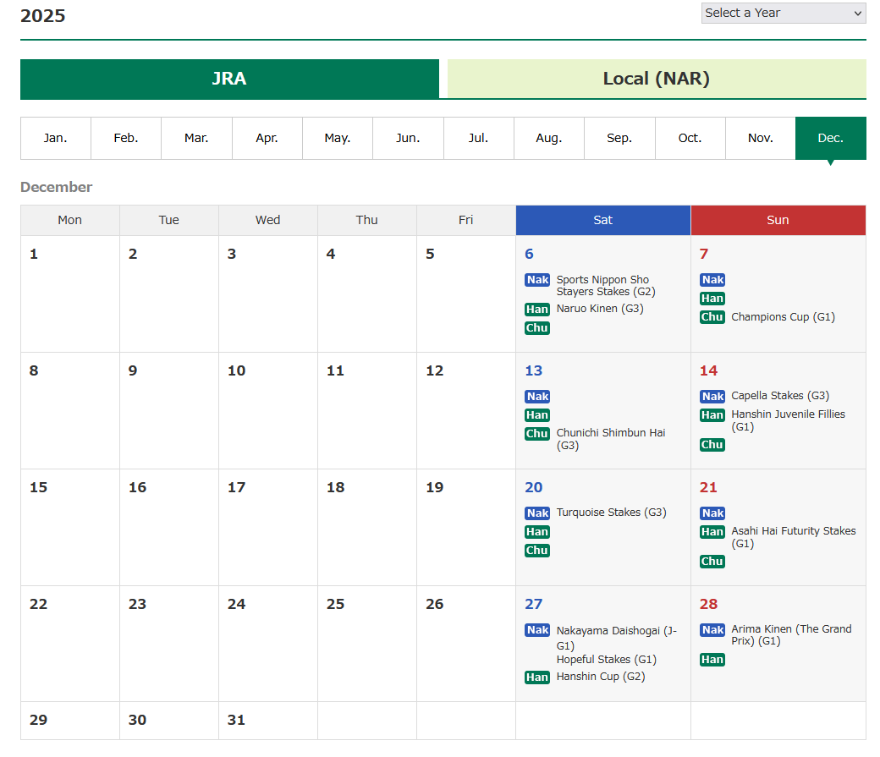Select the Jul. month tab
The height and width of the screenshot is (757, 880).
pos(479,138)
